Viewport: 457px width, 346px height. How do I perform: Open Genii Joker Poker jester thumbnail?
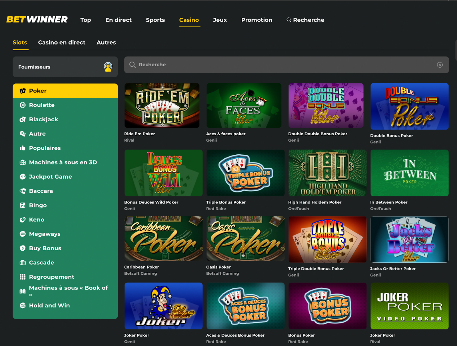[163, 306]
